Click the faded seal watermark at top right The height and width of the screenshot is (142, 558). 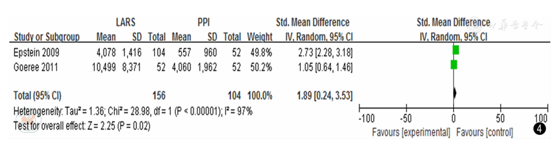click(475, 24)
